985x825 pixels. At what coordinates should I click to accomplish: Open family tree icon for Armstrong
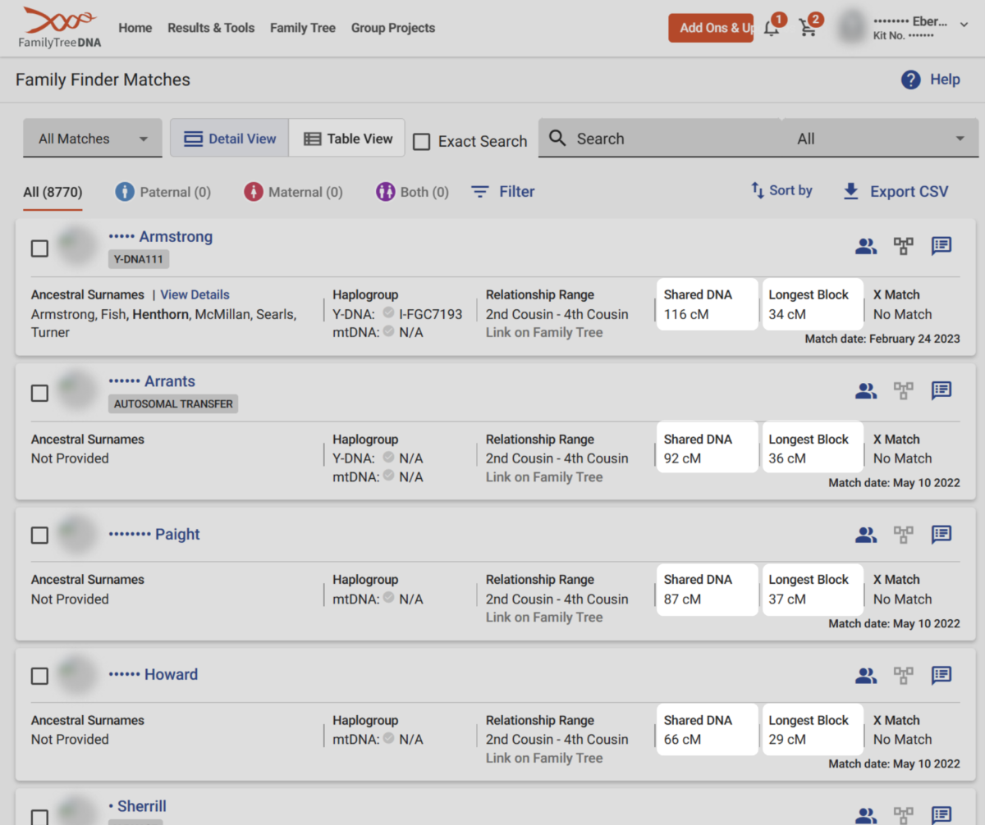pos(904,246)
